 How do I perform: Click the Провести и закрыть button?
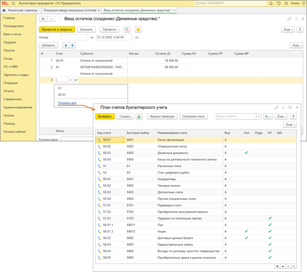57,29
